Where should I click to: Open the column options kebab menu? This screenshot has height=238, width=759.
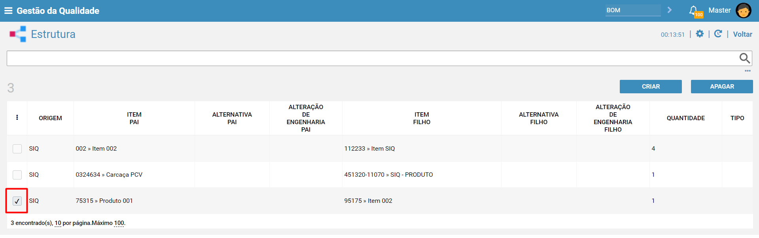(17, 117)
